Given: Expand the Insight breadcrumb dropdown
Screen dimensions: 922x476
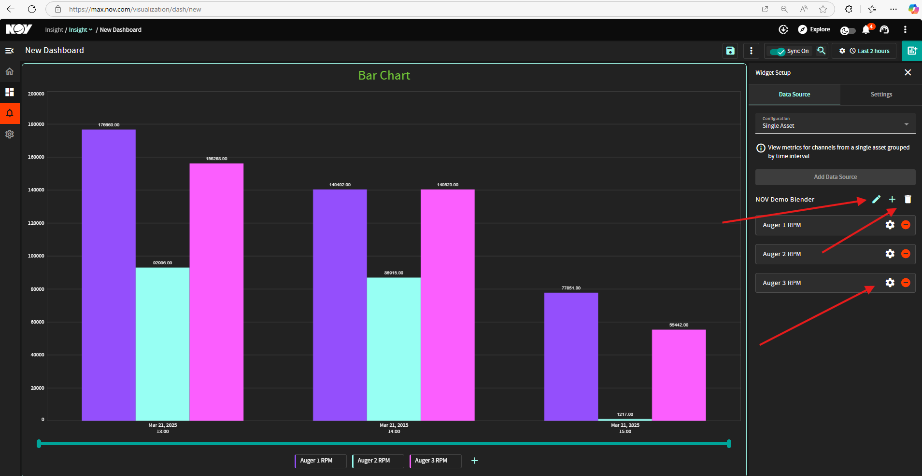Looking at the screenshot, I should click(x=80, y=30).
